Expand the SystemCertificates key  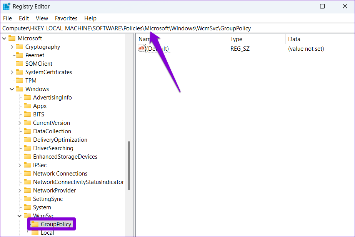12,72
